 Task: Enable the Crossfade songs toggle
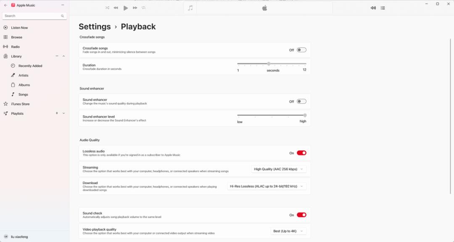(x=301, y=50)
